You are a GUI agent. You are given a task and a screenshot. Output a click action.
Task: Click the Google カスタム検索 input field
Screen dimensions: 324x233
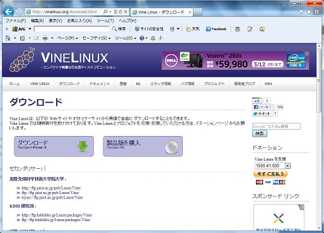pos(276,127)
